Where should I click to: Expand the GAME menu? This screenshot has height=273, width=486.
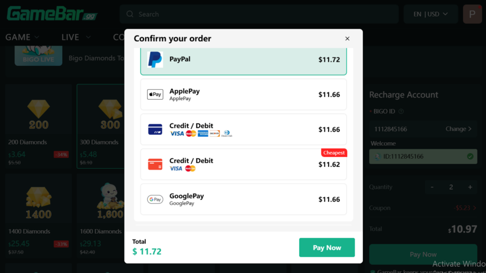click(22, 37)
